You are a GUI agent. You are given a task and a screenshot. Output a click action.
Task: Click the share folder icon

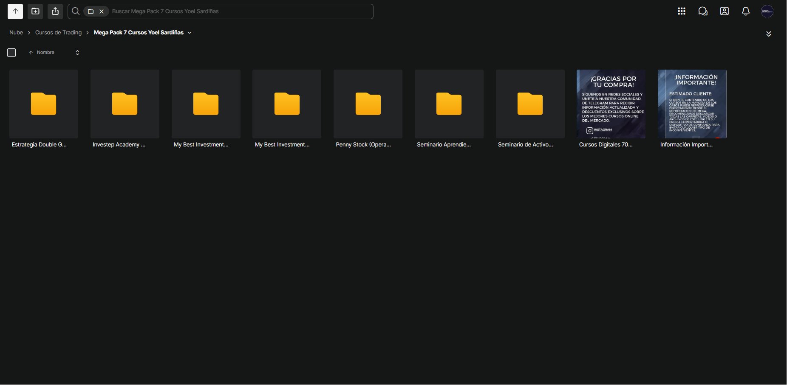55,11
